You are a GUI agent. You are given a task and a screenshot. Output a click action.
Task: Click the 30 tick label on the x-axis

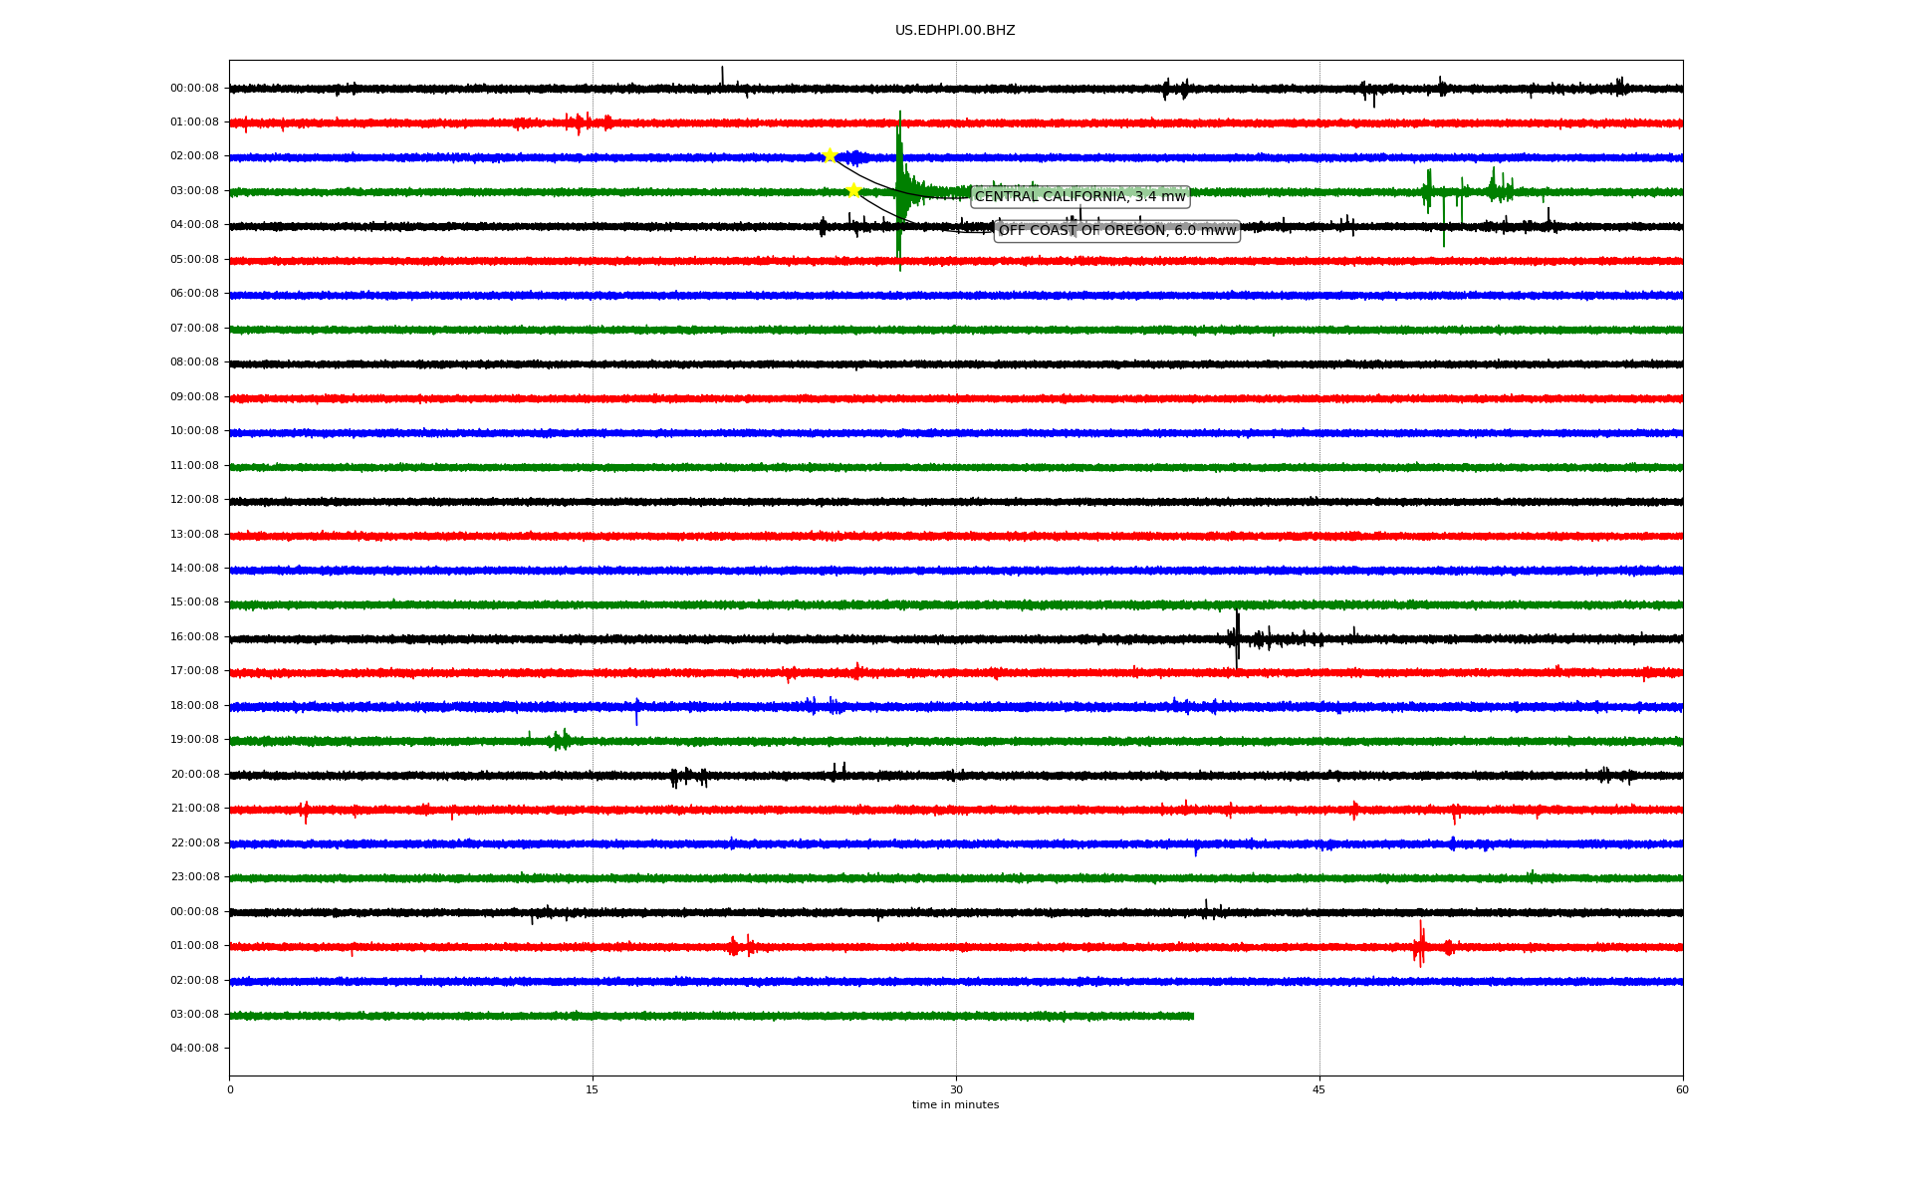tap(956, 1089)
